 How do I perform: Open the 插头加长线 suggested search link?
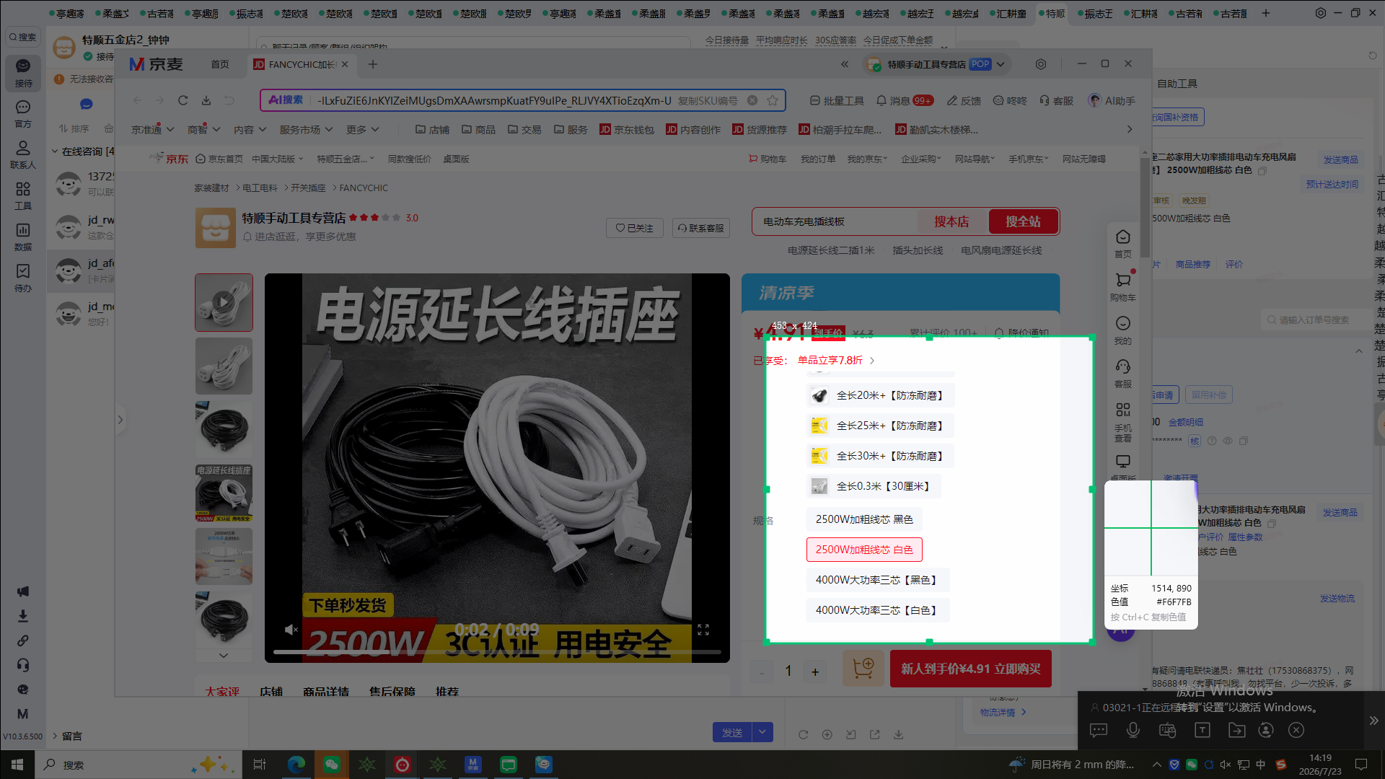918,250
